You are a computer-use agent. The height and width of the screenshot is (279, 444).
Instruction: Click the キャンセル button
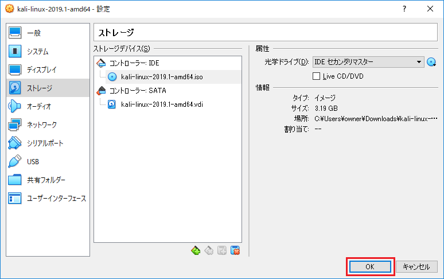point(416,266)
